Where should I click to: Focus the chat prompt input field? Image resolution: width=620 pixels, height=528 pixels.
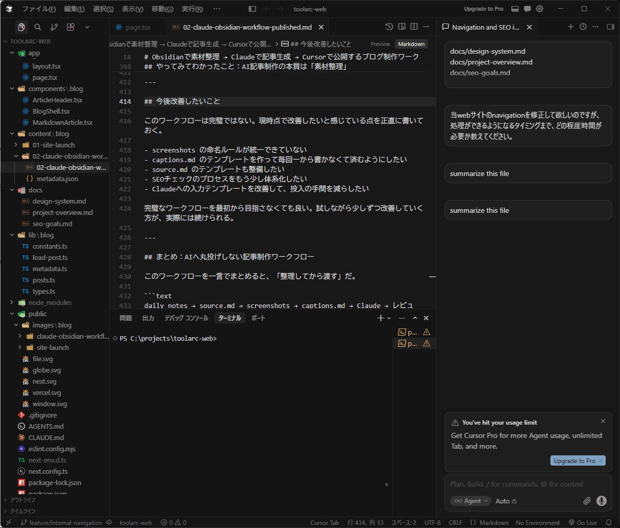[528, 484]
